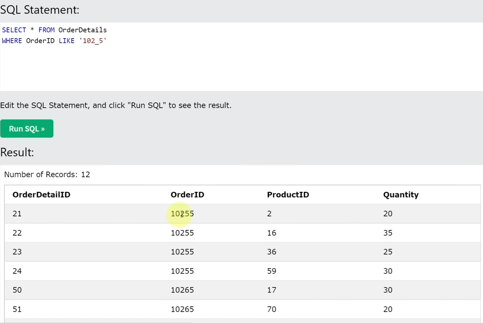Click the Run SQL button
483x323 pixels.
[27, 129]
